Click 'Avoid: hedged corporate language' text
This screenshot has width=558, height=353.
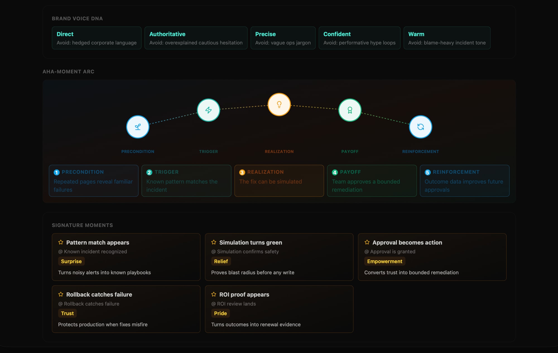97,43
